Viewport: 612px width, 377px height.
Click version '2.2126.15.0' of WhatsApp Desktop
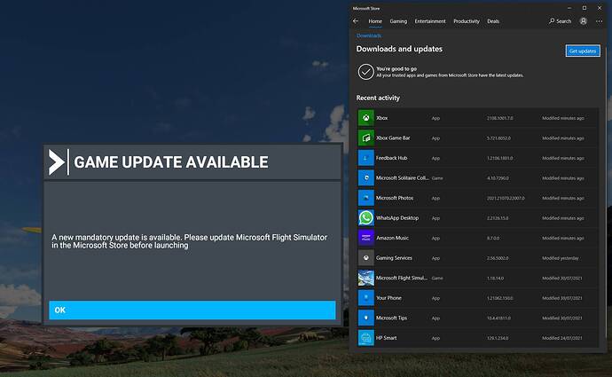coord(498,218)
